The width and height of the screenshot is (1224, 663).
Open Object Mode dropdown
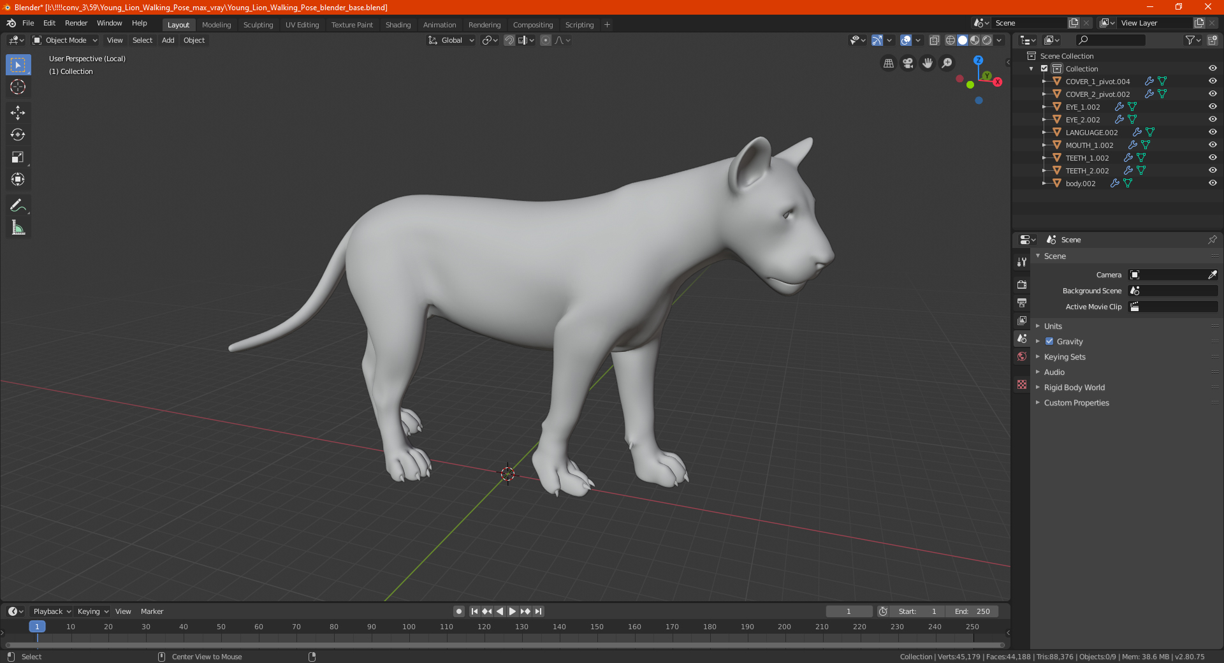pos(65,40)
